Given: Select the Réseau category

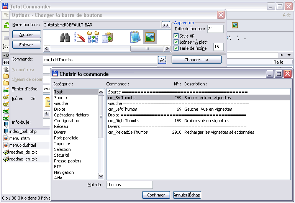Looking at the screenshot, I should [x=75, y=126].
